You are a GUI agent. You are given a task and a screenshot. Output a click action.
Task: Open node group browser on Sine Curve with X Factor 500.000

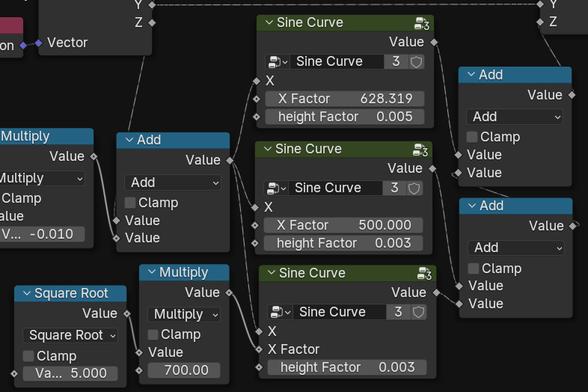275,188
